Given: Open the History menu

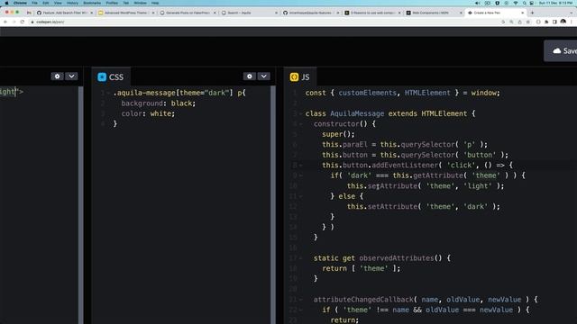Looking at the screenshot, I should (72, 3).
